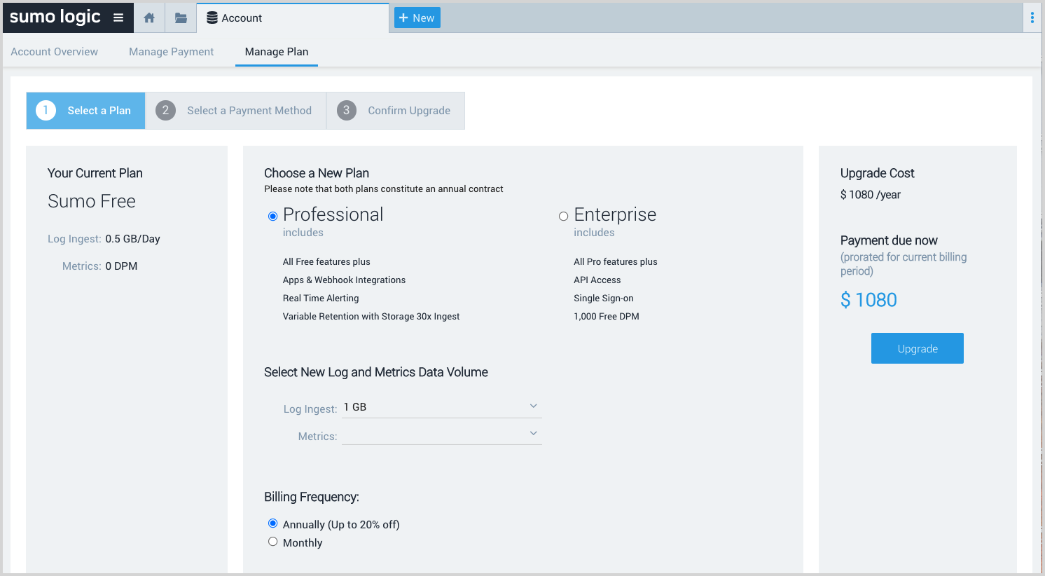
Task: Click the sumo logic logo
Action: [55, 17]
